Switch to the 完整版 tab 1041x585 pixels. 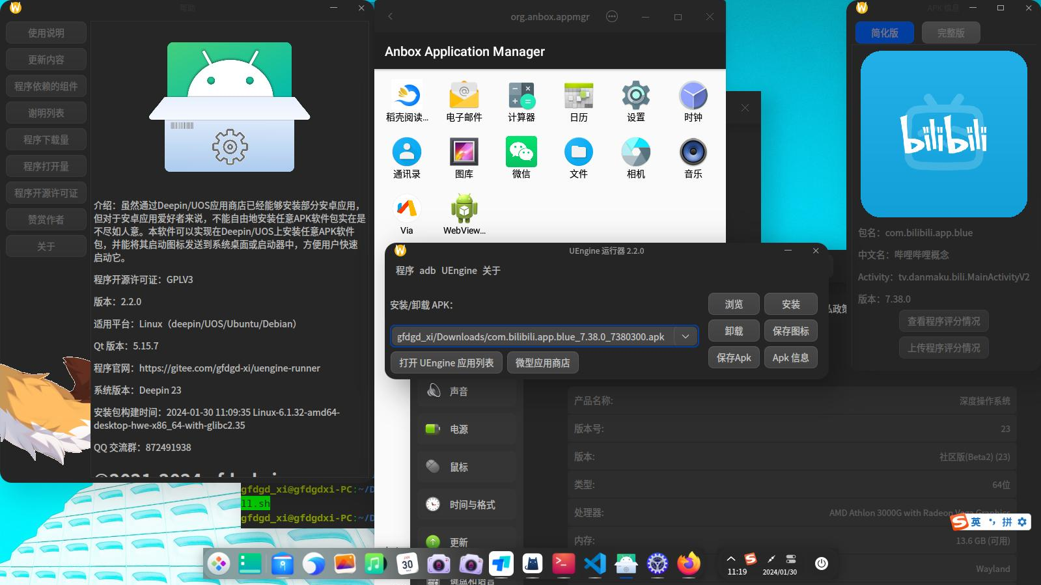coord(951,33)
